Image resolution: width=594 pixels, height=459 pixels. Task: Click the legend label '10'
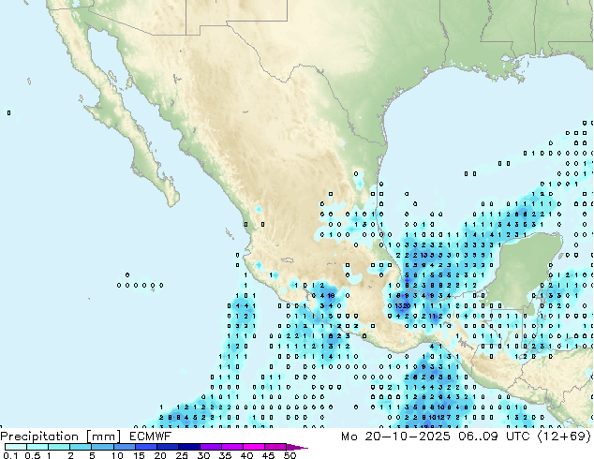click(117, 455)
